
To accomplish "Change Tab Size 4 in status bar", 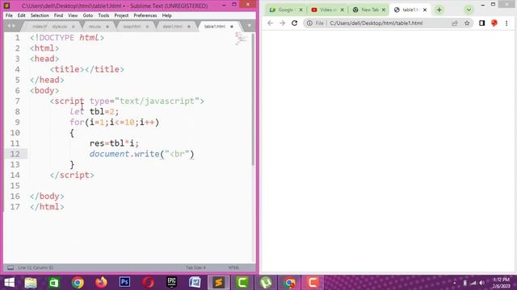I will click(x=195, y=267).
